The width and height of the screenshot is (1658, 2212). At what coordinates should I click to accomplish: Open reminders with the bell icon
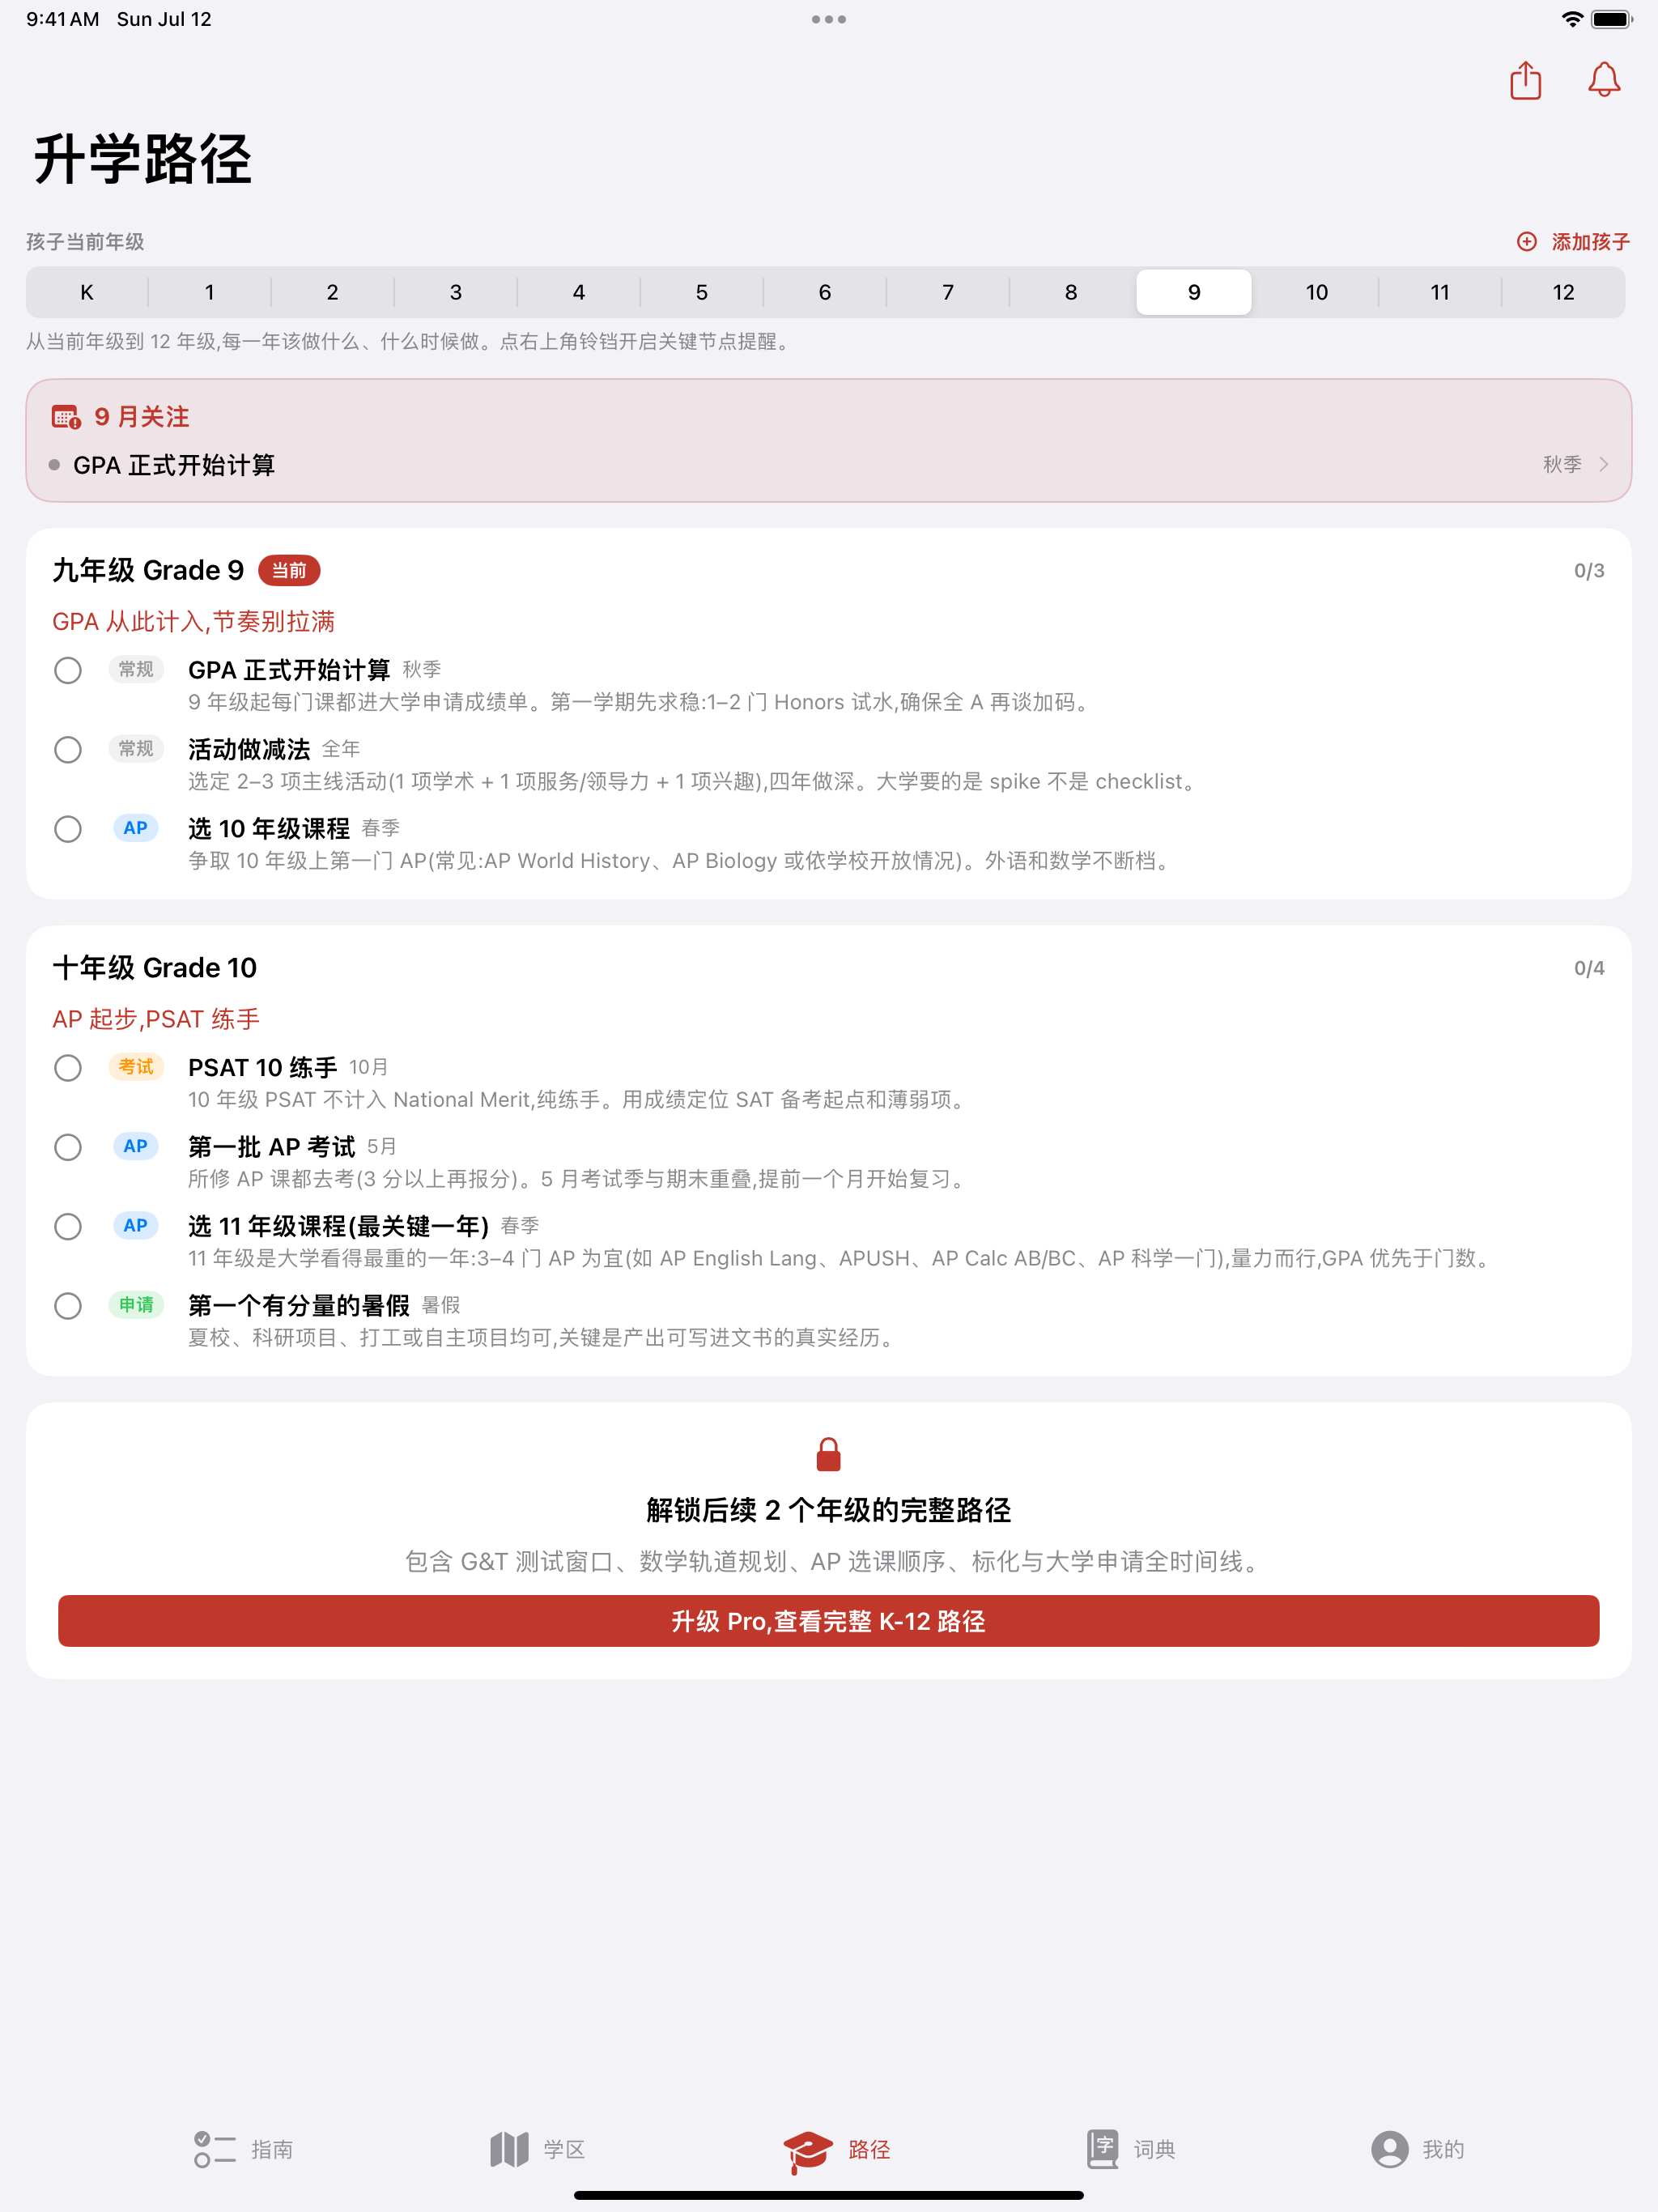pos(1604,80)
